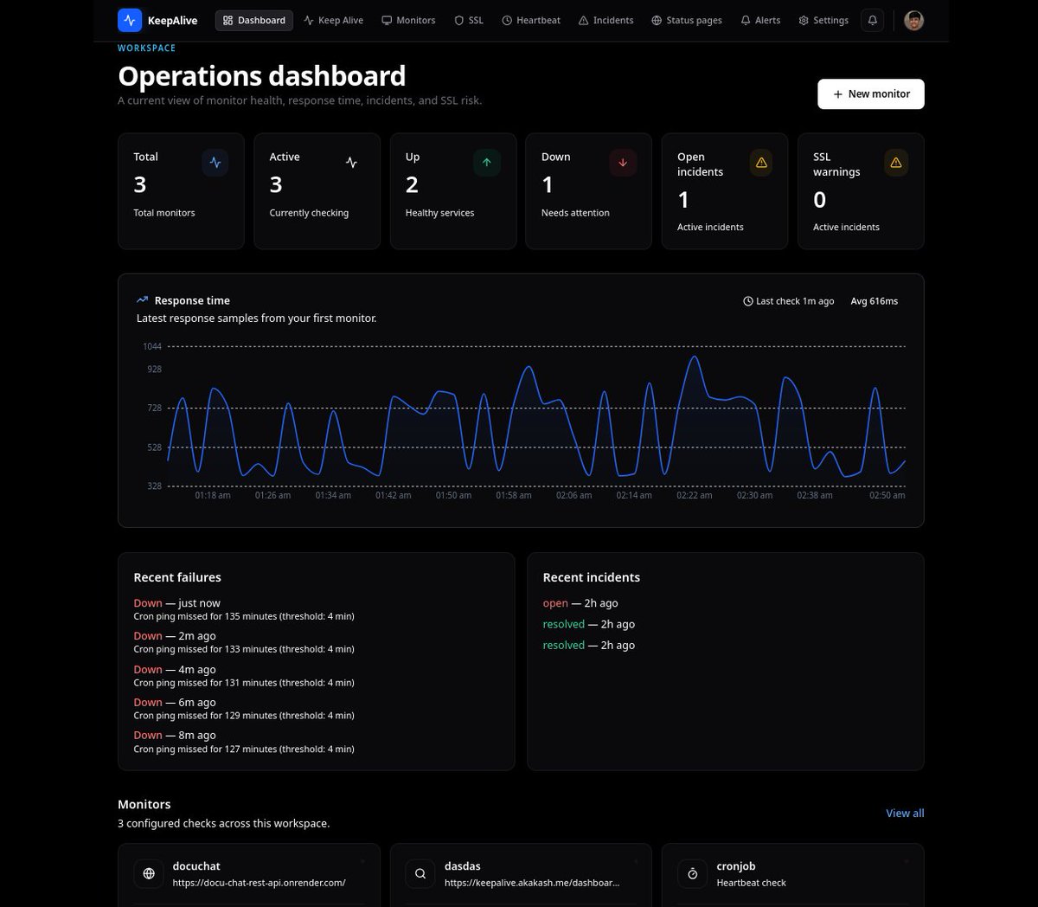Open Settings from the navigation bar
Image resolution: width=1038 pixels, height=907 pixels.
[x=823, y=20]
